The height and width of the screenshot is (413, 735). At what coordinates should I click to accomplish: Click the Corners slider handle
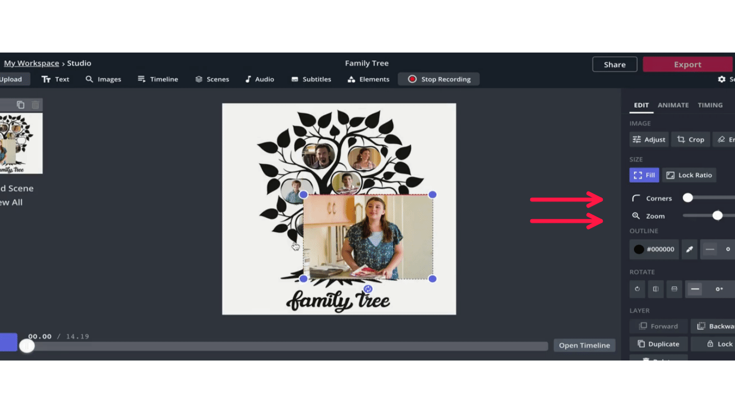(688, 198)
